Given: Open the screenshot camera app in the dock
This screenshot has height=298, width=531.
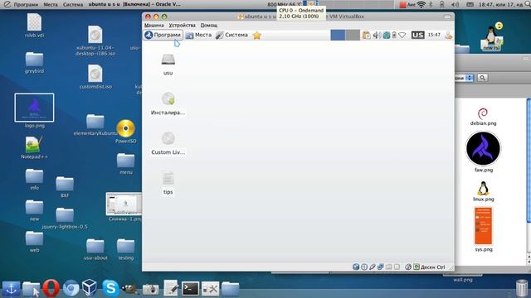Looking at the screenshot, I should pos(150,289).
